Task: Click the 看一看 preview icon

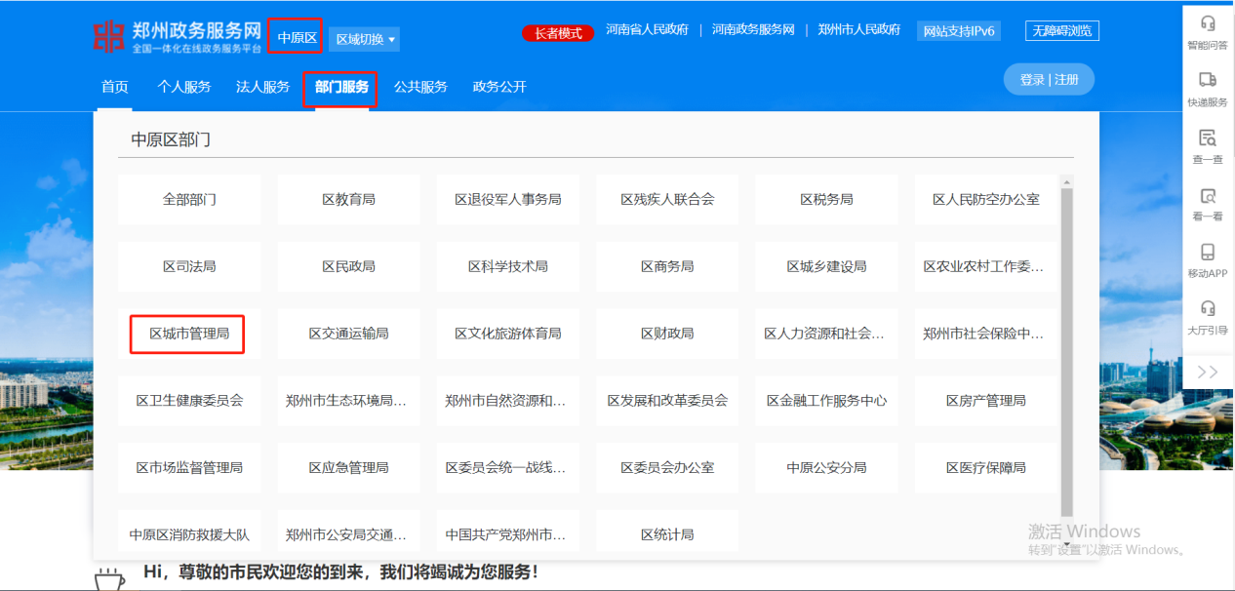Action: click(x=1208, y=203)
